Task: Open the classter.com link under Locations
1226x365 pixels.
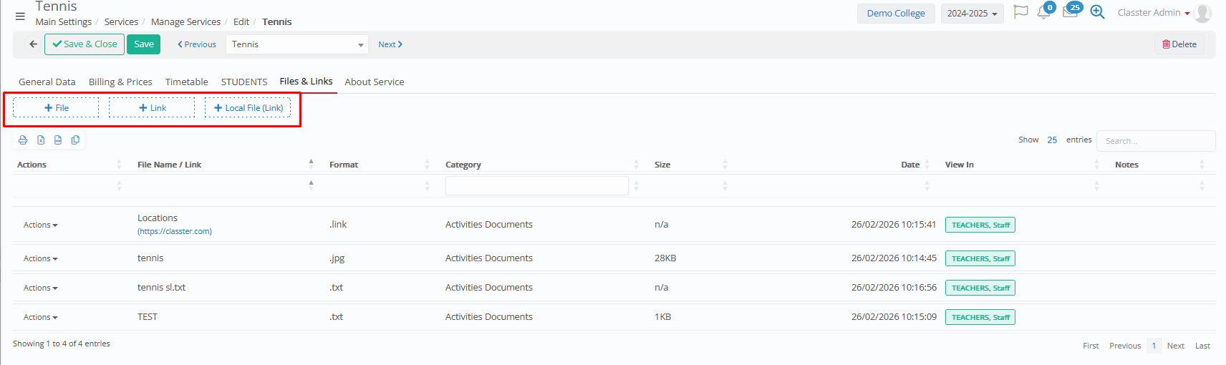Action: click(175, 231)
